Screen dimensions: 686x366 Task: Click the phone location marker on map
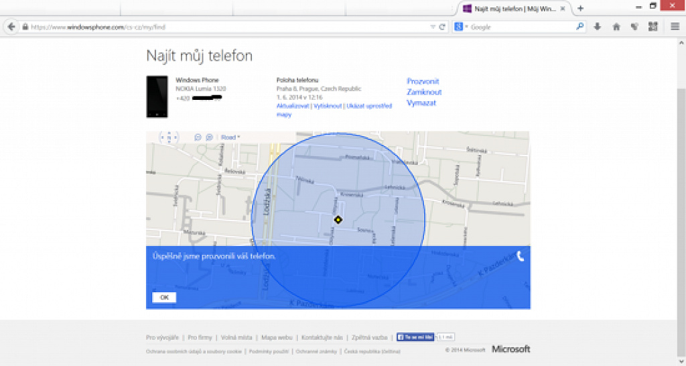(x=338, y=220)
